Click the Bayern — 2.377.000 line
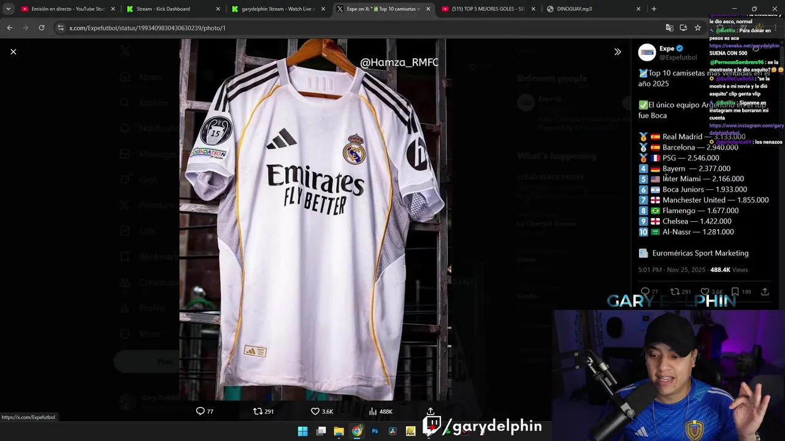The height and width of the screenshot is (441, 785). [x=684, y=168]
